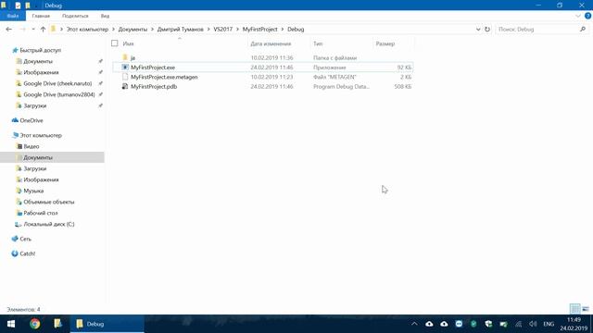This screenshot has height=333, width=593.
Task: Show hidden tray icons chevron
Action: pyautogui.click(x=414, y=324)
